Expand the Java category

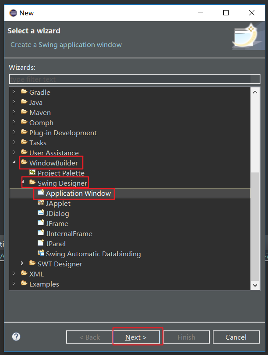pyautogui.click(x=13, y=102)
